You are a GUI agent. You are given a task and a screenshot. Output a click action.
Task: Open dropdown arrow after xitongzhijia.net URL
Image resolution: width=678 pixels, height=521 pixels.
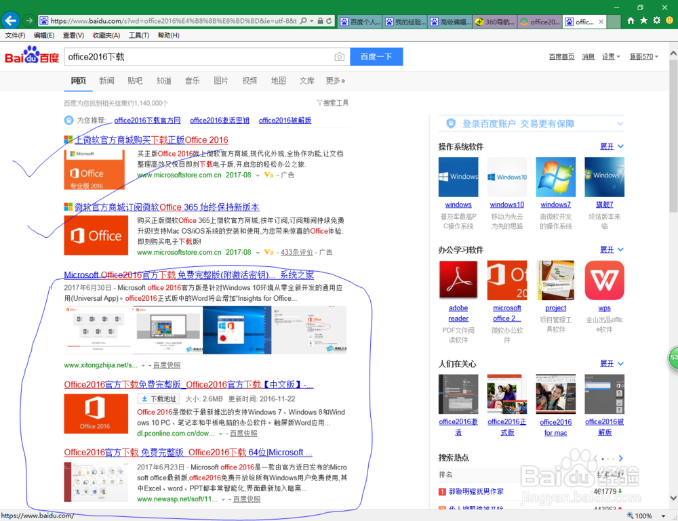point(143,365)
